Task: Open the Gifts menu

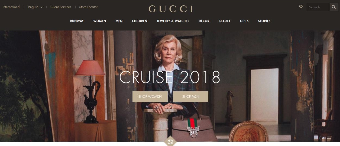Action: pyautogui.click(x=244, y=21)
